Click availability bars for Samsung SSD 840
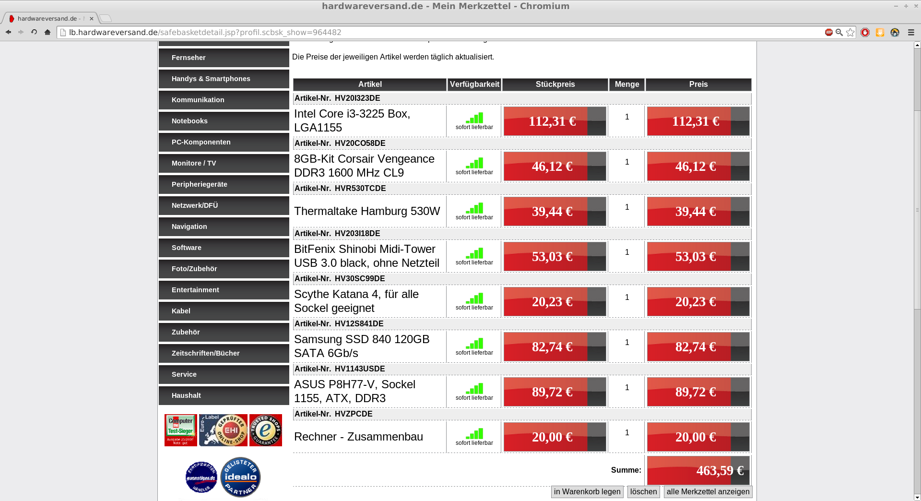The image size is (921, 501). 474,344
